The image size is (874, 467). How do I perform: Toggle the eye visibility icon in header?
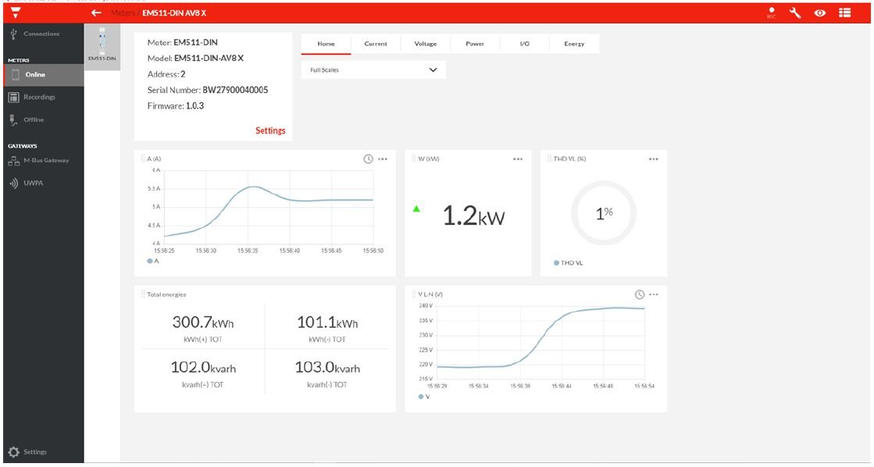click(820, 13)
